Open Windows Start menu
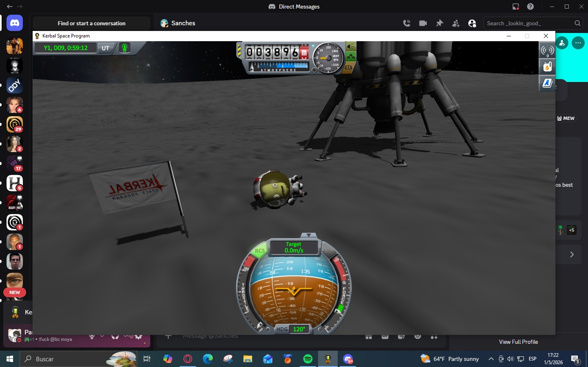This screenshot has height=367, width=588. (x=10, y=359)
